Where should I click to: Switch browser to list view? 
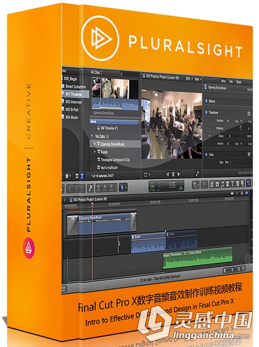[82, 176]
